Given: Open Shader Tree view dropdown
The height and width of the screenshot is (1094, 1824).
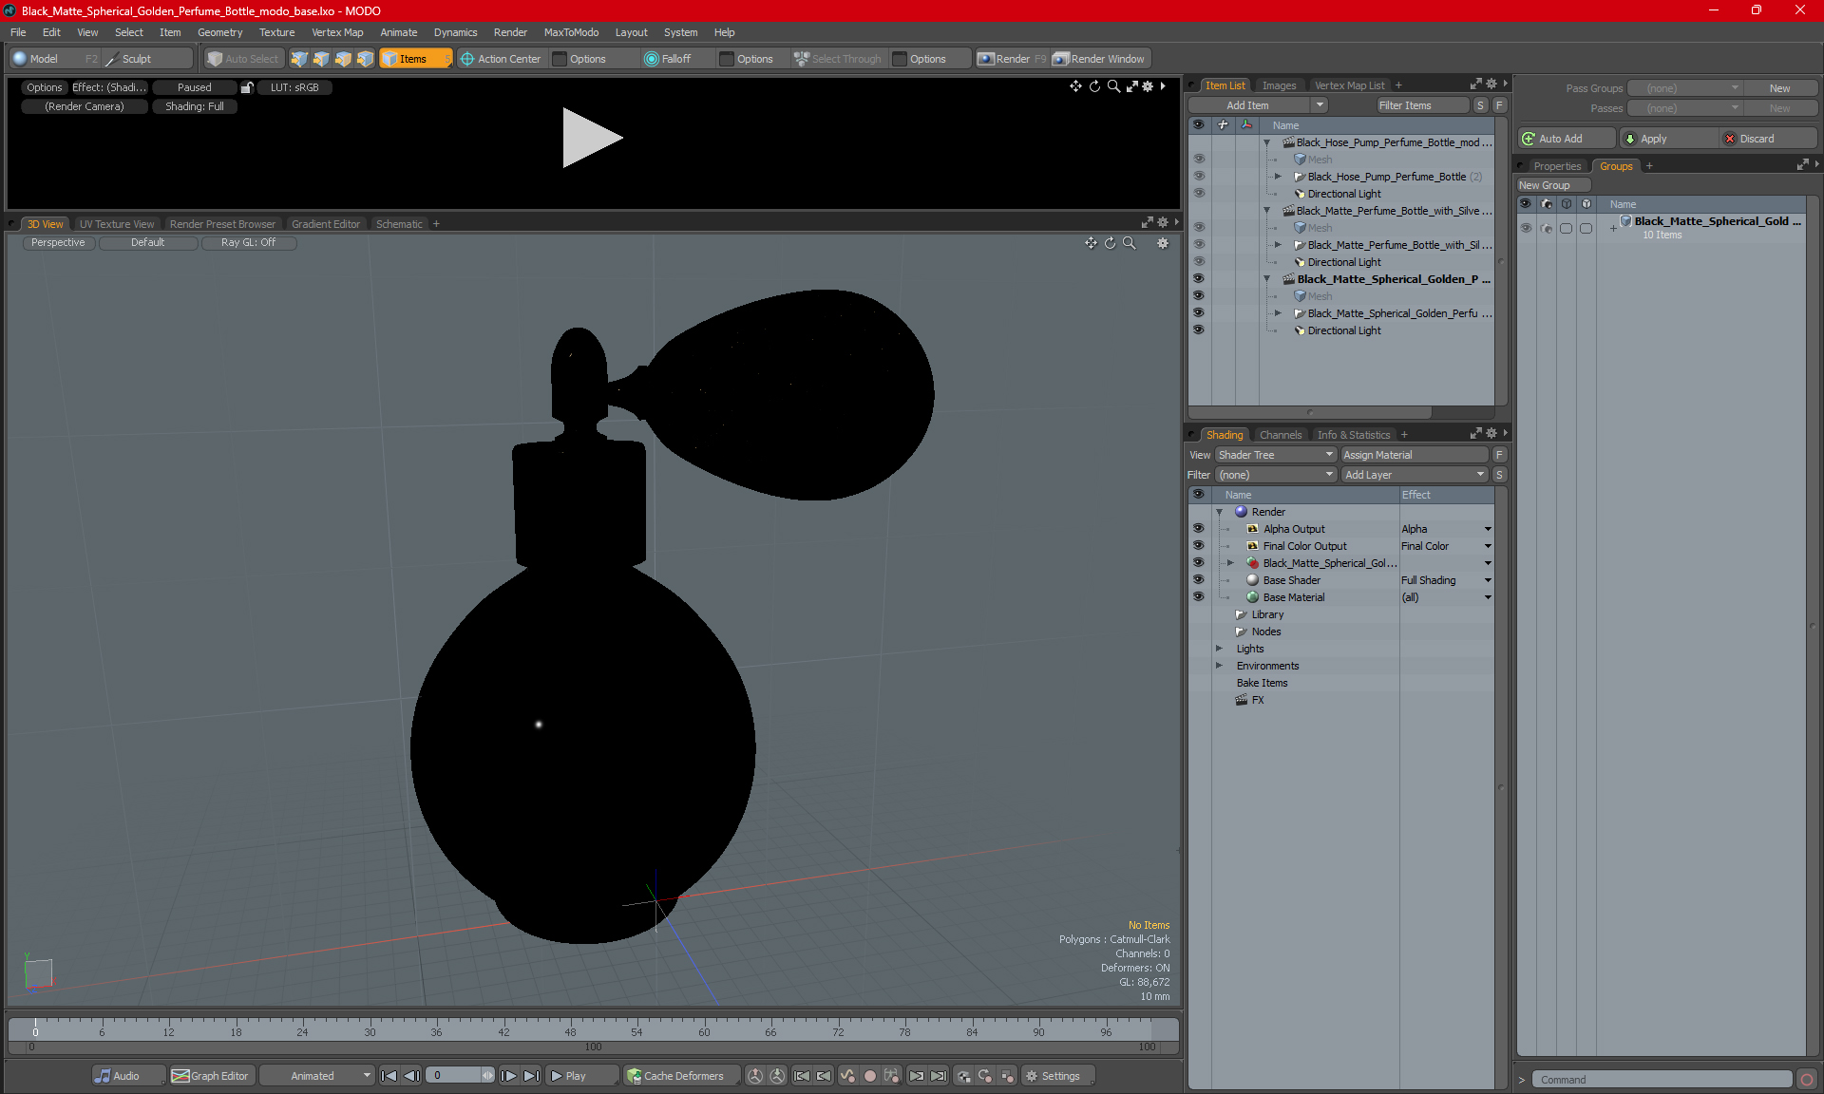Looking at the screenshot, I should pyautogui.click(x=1276, y=455).
